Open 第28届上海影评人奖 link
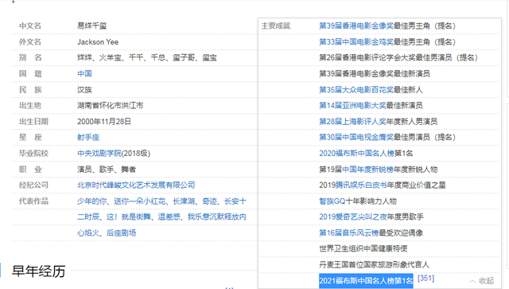Screen dimensions: 509x289 coord(352,121)
